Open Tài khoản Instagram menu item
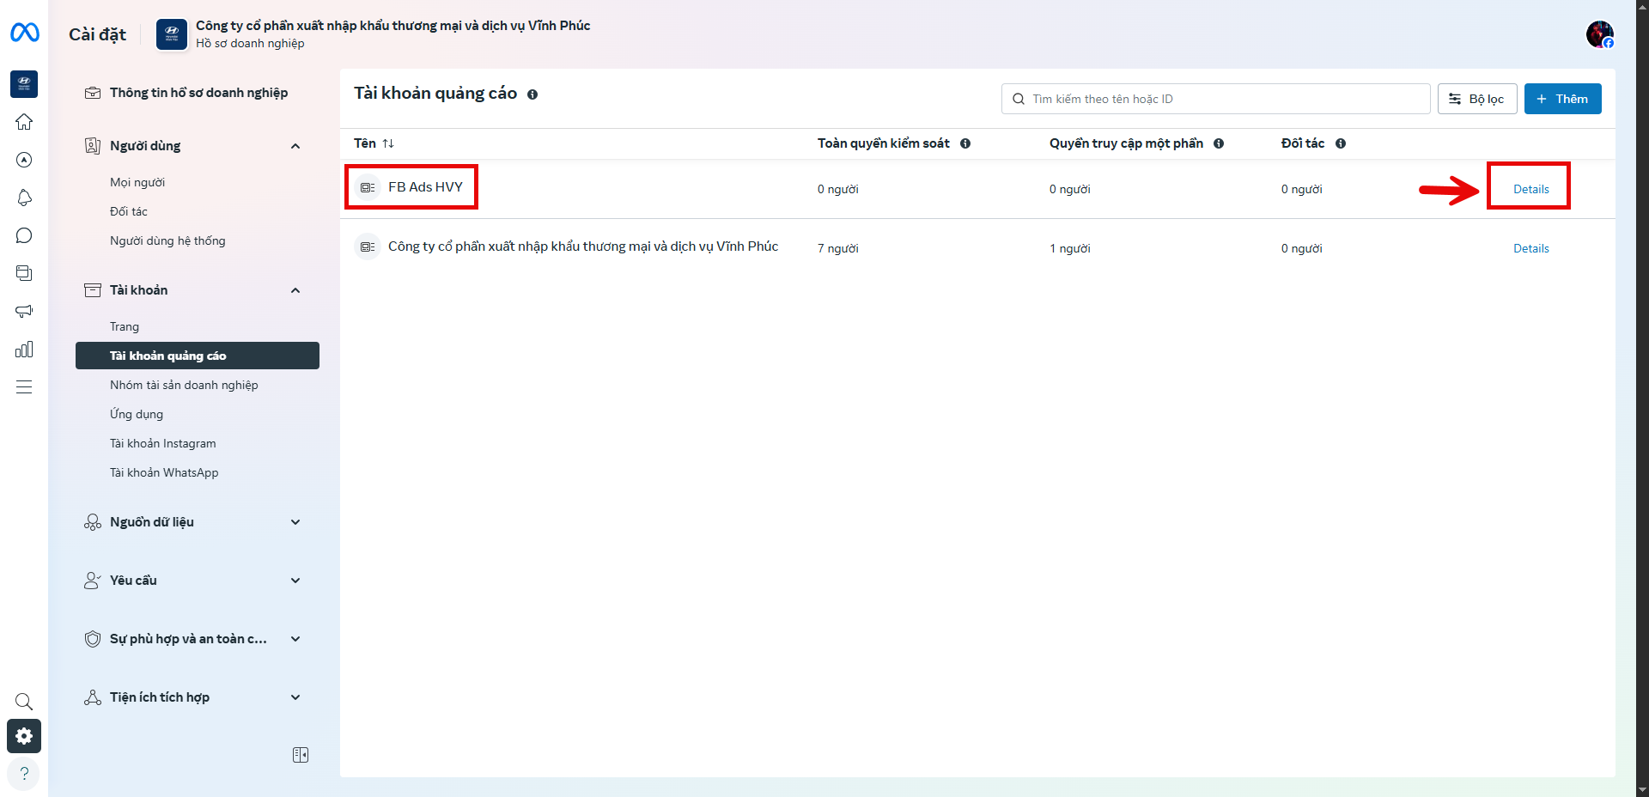This screenshot has width=1649, height=797. click(163, 443)
